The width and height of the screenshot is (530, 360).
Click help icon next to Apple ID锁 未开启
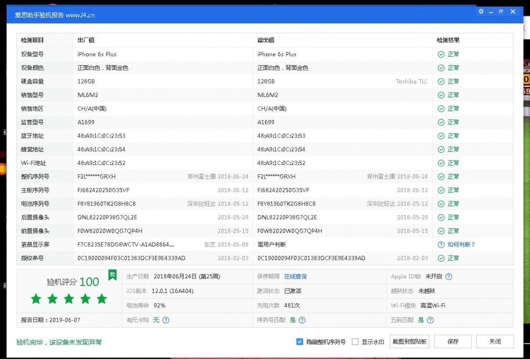pyautogui.click(x=449, y=276)
